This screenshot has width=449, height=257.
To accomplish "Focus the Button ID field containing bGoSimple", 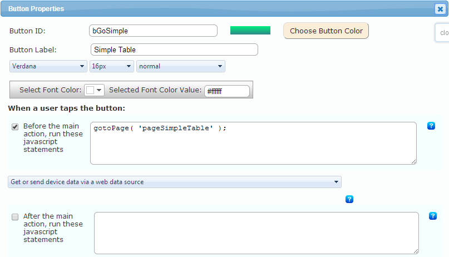I will [153, 31].
